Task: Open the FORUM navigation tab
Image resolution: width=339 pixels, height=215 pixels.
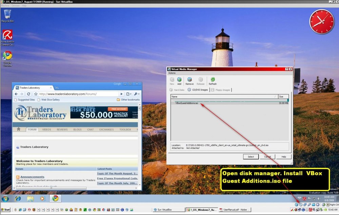Action: coord(32,130)
